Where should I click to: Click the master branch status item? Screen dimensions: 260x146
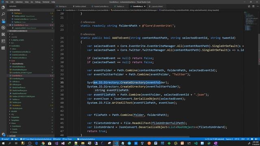tap(5, 139)
